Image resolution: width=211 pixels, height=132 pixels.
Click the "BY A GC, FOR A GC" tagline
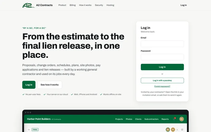(x=34, y=28)
